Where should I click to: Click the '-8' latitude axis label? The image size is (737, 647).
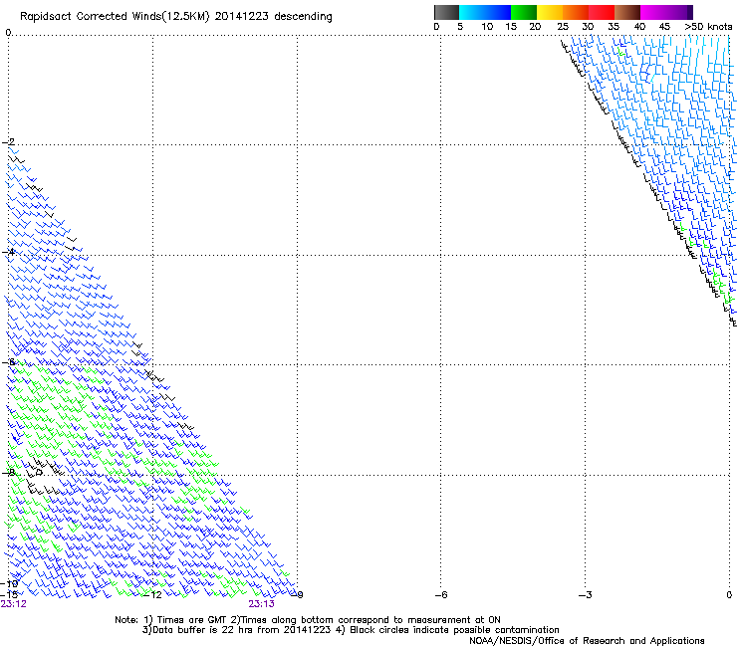[8, 473]
